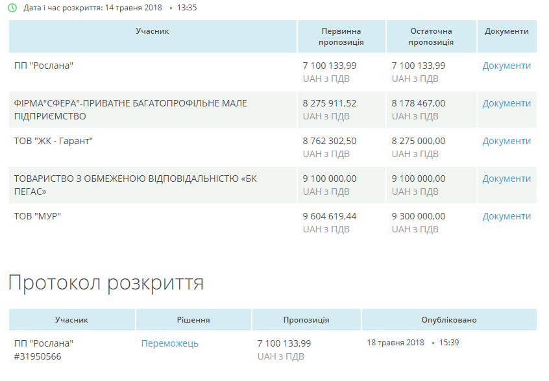The image size is (549, 381).
Task: Click ТОВ "ЖК - Гарант" participant name
Action: click(53, 141)
